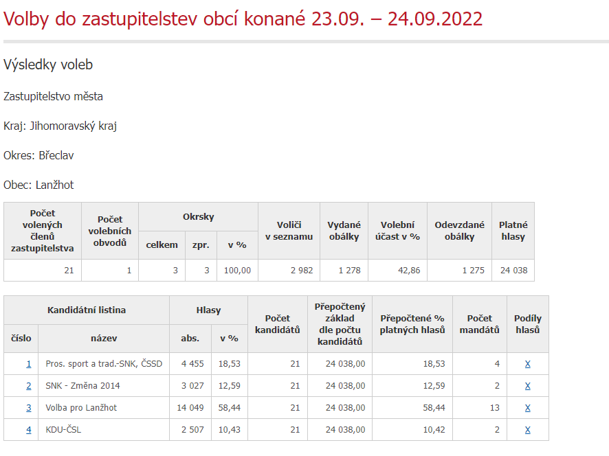Open the X link for Pros. sport a trad.-SNK, ČSSD

click(x=527, y=364)
